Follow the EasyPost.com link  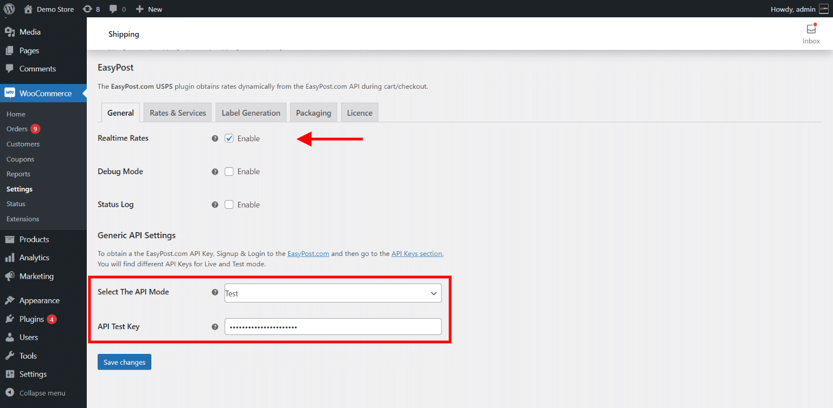click(308, 253)
